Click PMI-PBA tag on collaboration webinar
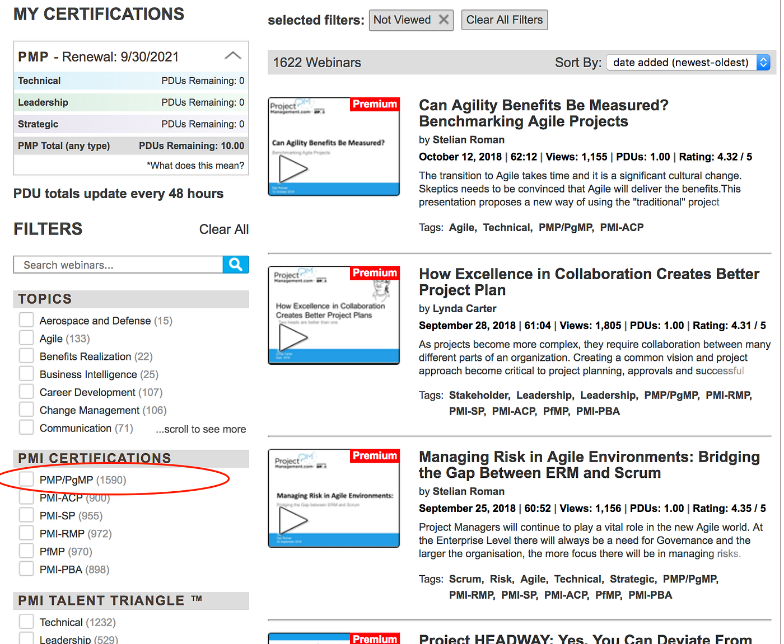 coord(598,411)
